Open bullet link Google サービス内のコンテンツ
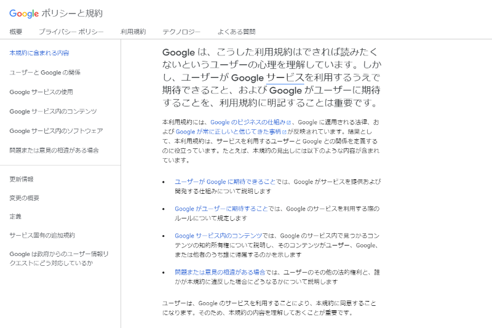Viewport: 492px width, 328px height. [x=218, y=236]
